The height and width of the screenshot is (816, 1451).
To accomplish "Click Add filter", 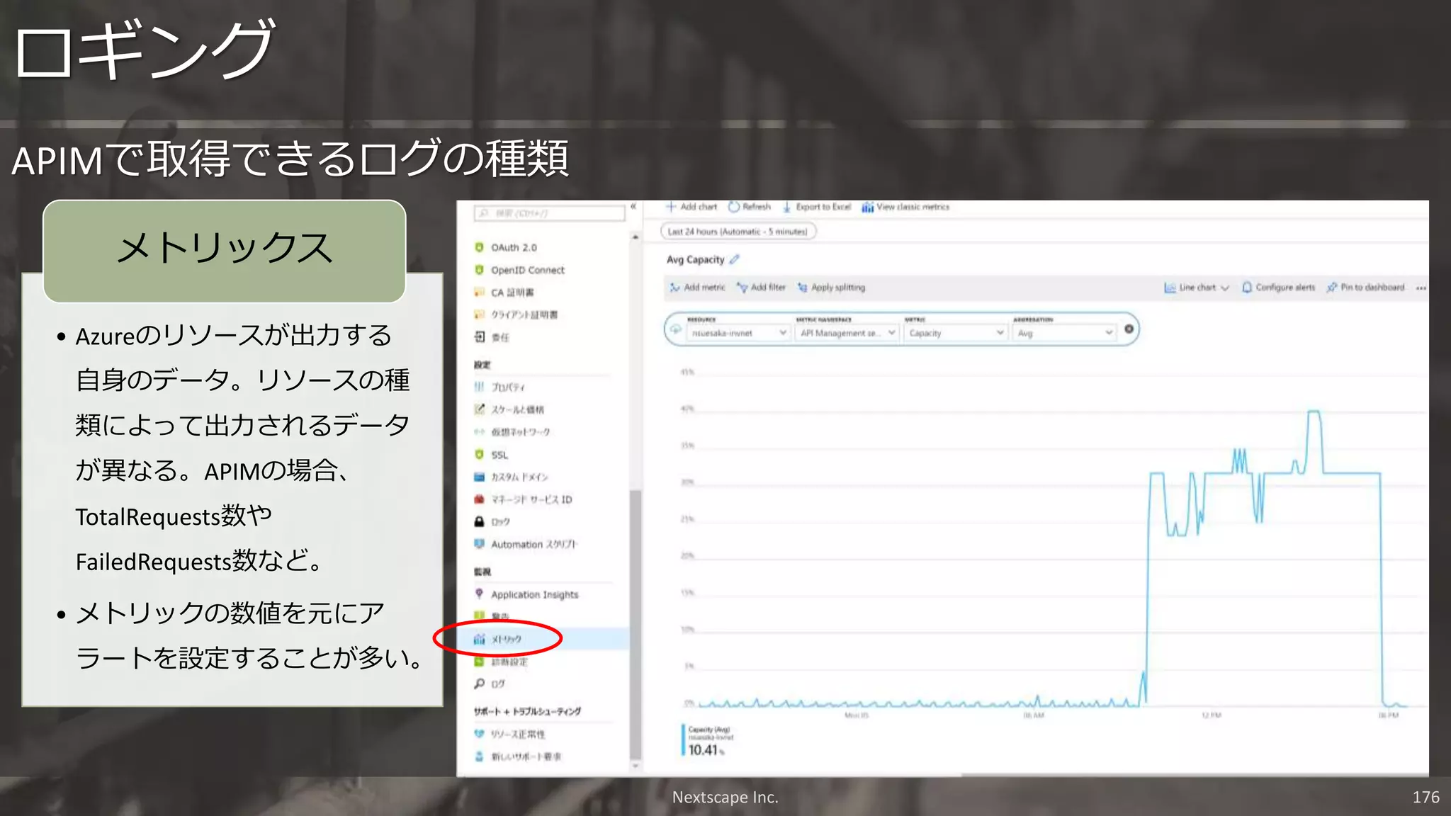I will [x=761, y=288].
